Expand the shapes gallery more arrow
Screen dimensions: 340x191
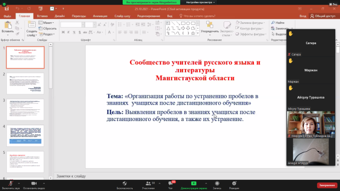[x=198, y=33]
